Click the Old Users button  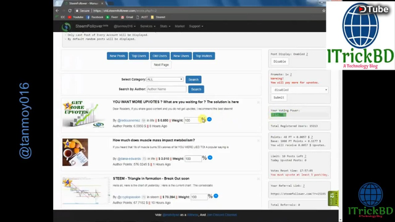pos(160,56)
